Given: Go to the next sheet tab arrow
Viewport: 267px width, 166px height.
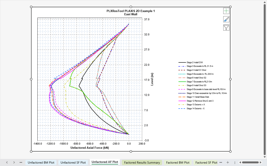Looking at the screenshot, I should [14, 162].
